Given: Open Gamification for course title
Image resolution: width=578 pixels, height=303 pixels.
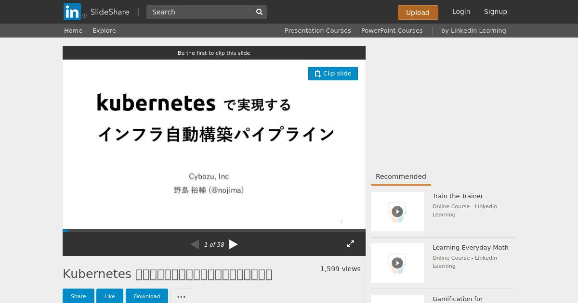Looking at the screenshot, I should tap(458, 299).
